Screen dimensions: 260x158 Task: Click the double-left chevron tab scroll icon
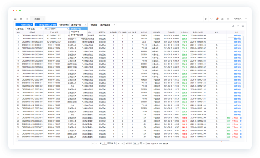pos(21,19)
